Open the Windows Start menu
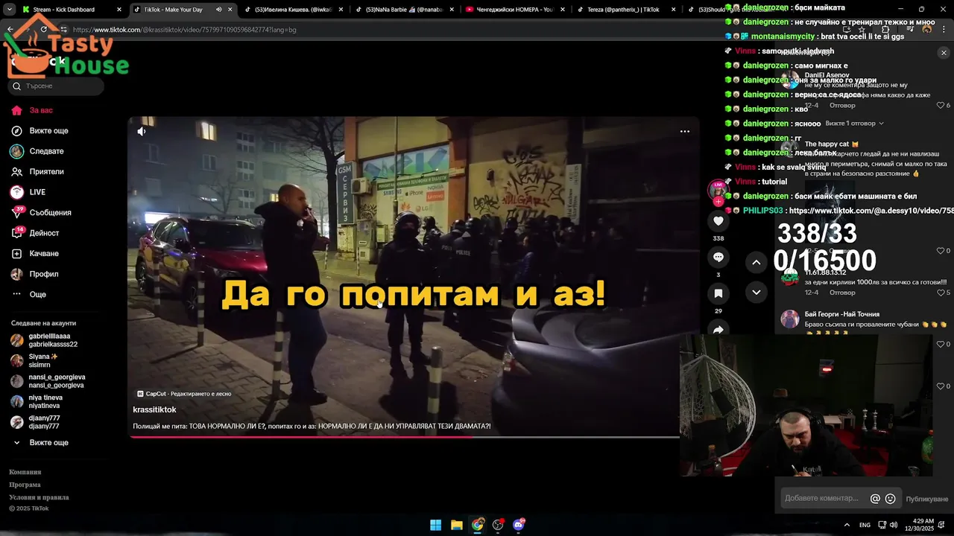The width and height of the screenshot is (954, 536). [436, 525]
